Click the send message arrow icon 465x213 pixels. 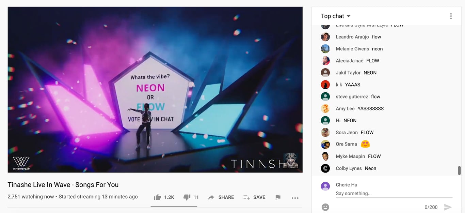coord(448,207)
